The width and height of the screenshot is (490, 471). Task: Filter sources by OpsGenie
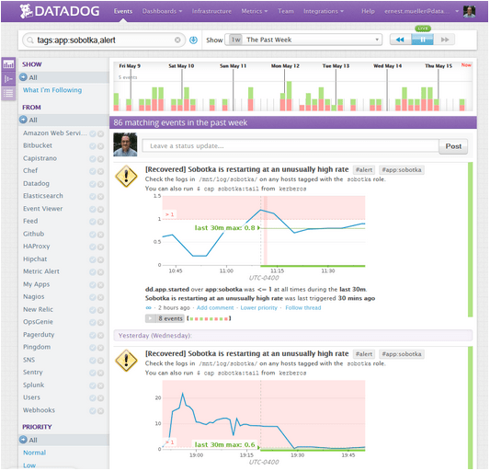(38, 322)
